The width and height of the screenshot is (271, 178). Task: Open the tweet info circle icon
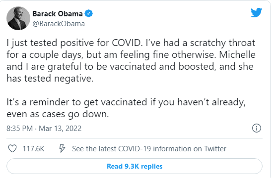coord(257,128)
